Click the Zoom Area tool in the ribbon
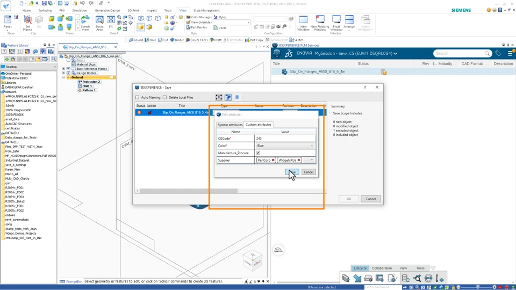The width and height of the screenshot is (516, 290). coord(99,23)
